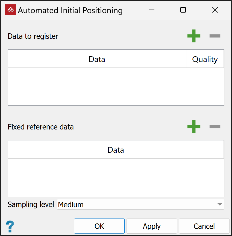The width and height of the screenshot is (232, 236).
Task: Remove an item from Fixed reference data
Action: [215, 127]
